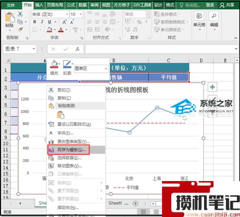Image resolution: width=240 pixels, height=217 pixels.
Task: Expand the formula bar chevron
Action: click(236, 49)
